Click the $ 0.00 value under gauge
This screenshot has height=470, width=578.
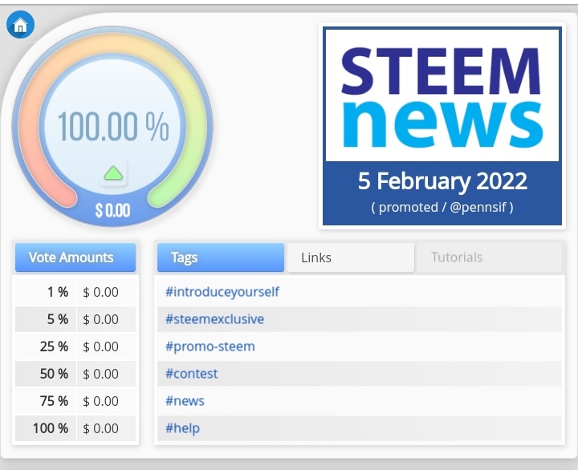(x=113, y=210)
